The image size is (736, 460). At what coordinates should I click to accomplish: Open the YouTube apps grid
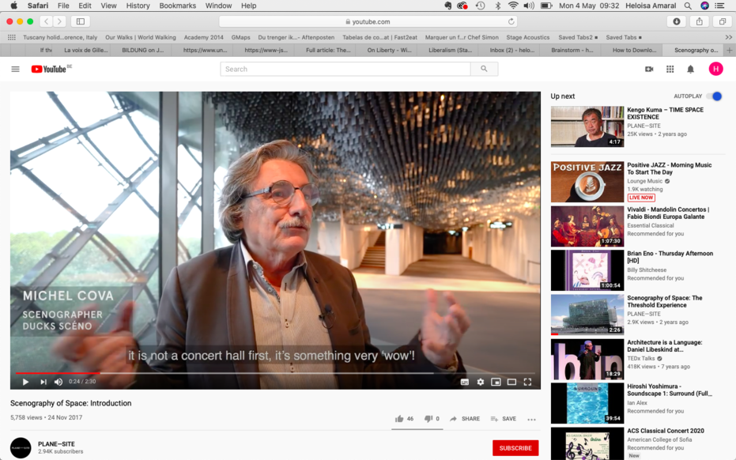[x=670, y=69]
